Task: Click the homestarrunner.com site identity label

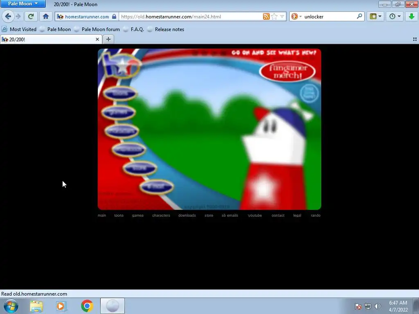Action: (x=87, y=16)
